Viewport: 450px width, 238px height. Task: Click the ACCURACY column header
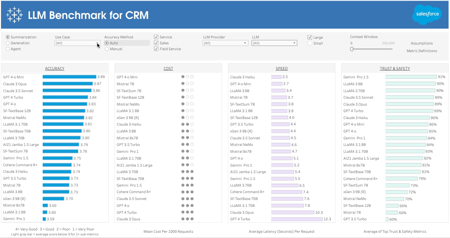(55, 69)
